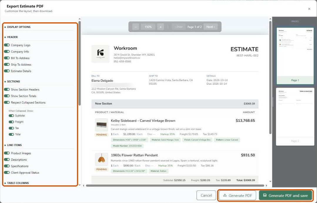This screenshot has height=203, width=317.
Task: Expand the TABLE COLUMNS options group
Action: (x=18, y=183)
